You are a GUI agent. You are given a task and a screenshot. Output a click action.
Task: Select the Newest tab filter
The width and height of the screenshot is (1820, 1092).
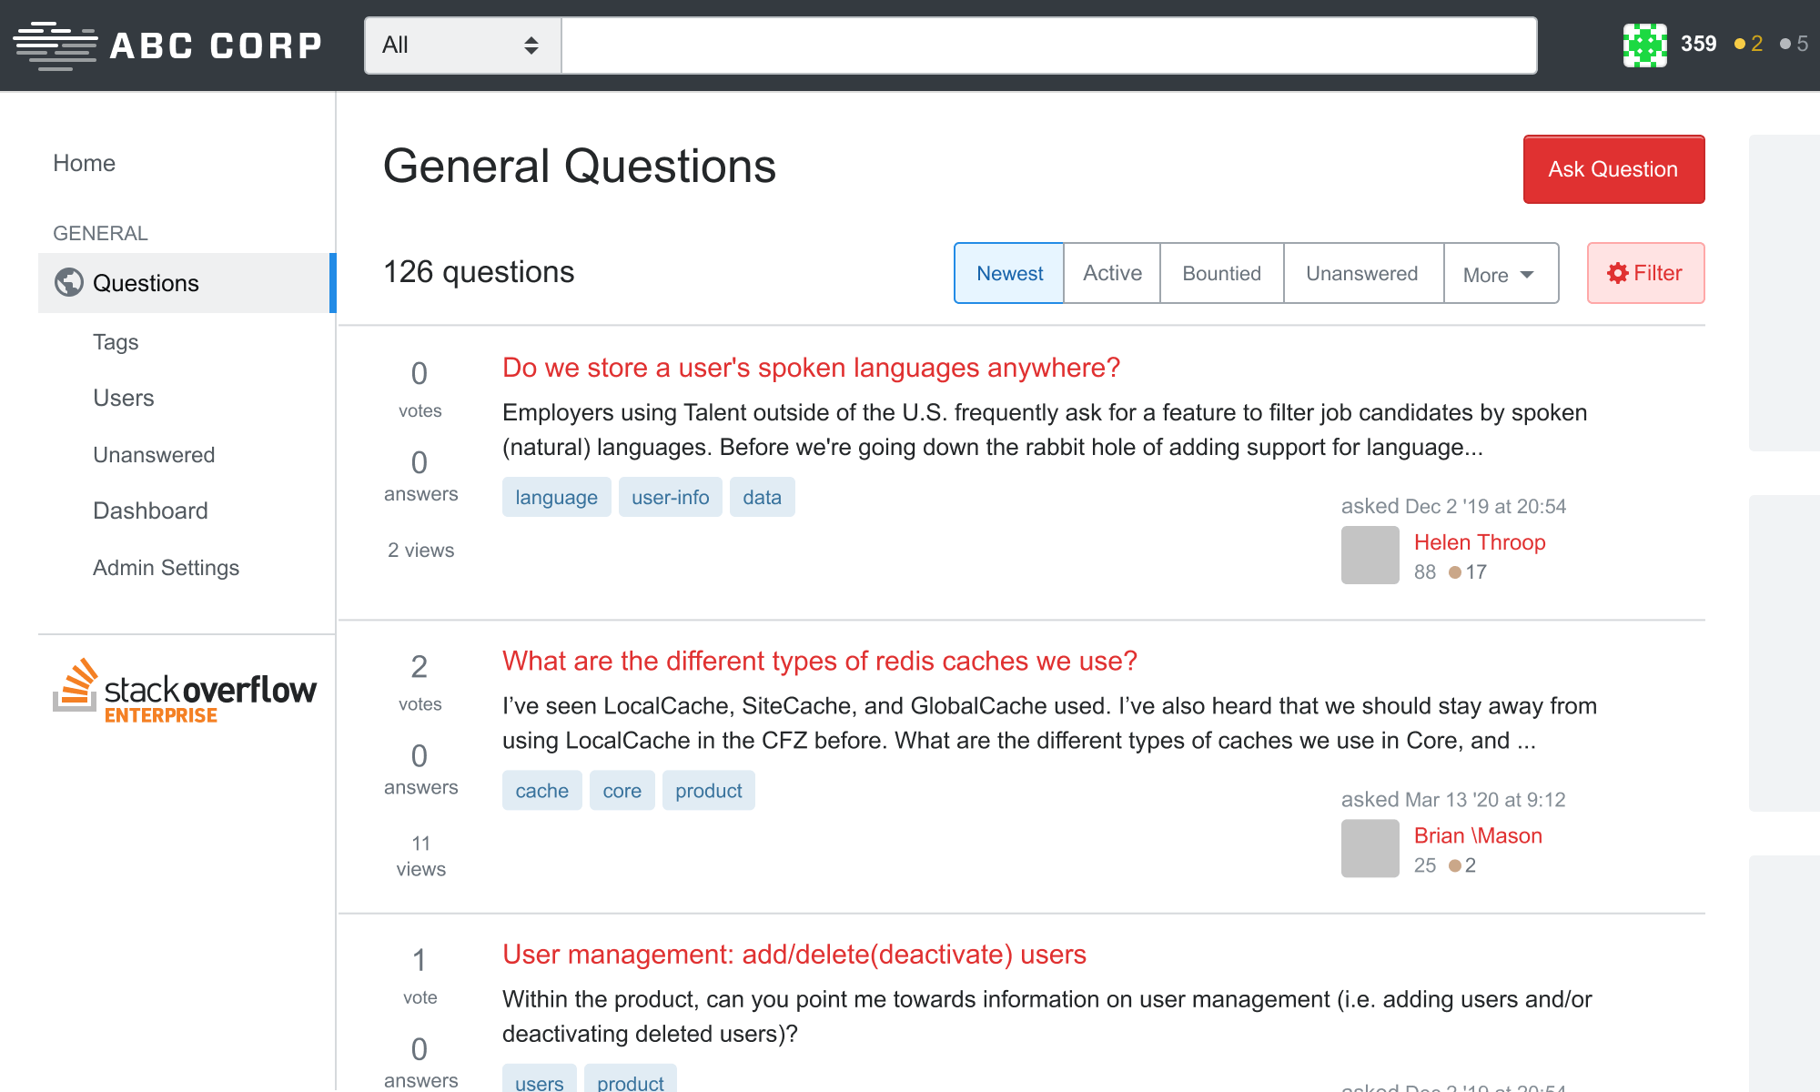click(x=1010, y=272)
